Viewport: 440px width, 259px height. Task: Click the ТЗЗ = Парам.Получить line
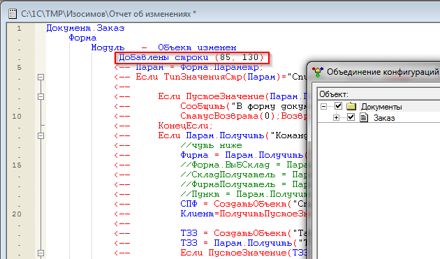click(x=244, y=243)
